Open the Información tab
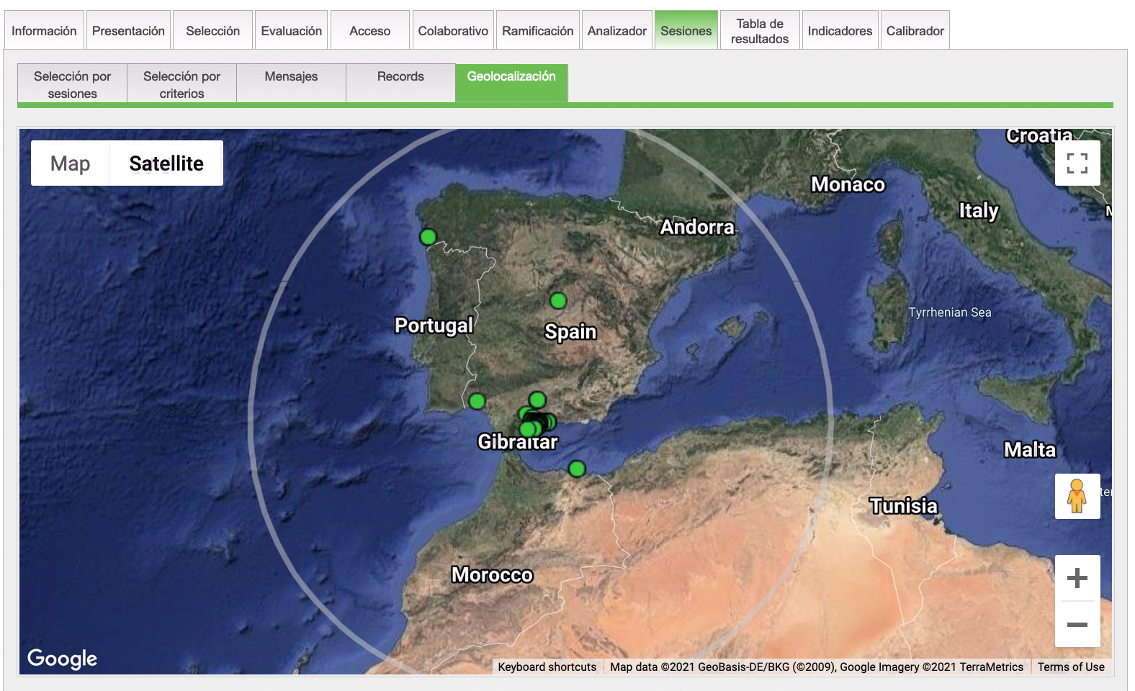 click(44, 31)
